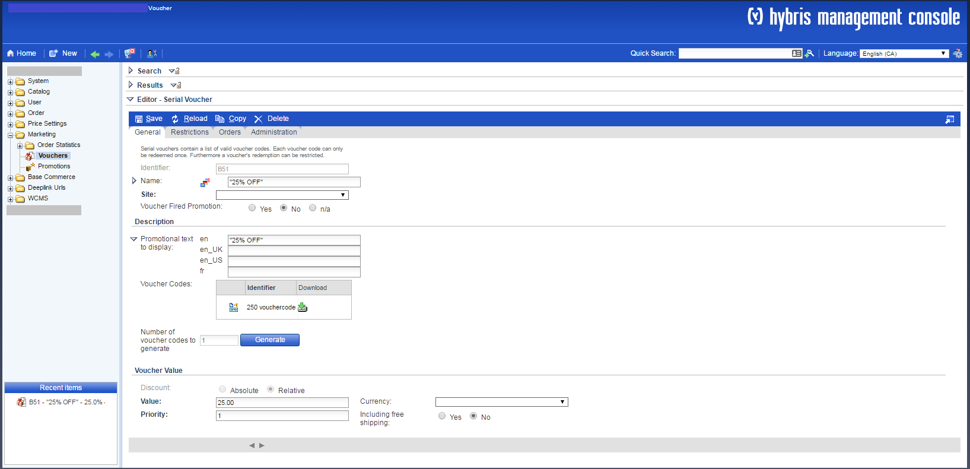This screenshot has width=970, height=469.
Task: Create a new item with the New button
Action: pos(63,53)
